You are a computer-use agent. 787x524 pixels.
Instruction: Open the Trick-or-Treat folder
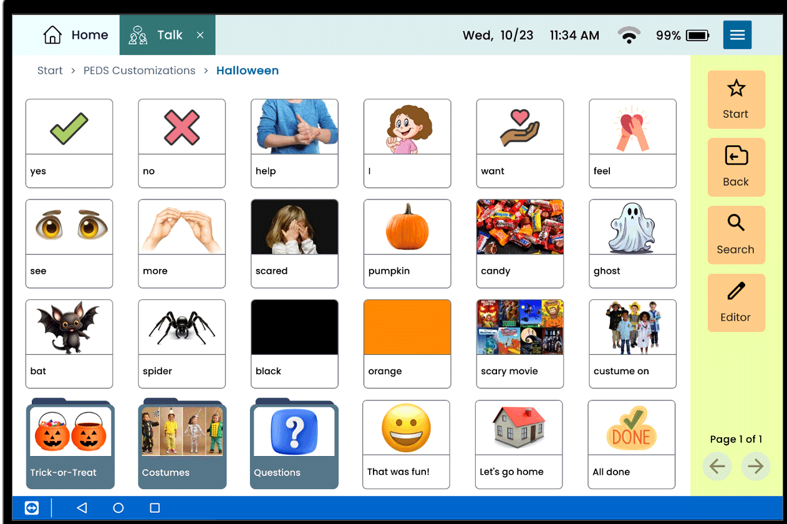[70, 444]
